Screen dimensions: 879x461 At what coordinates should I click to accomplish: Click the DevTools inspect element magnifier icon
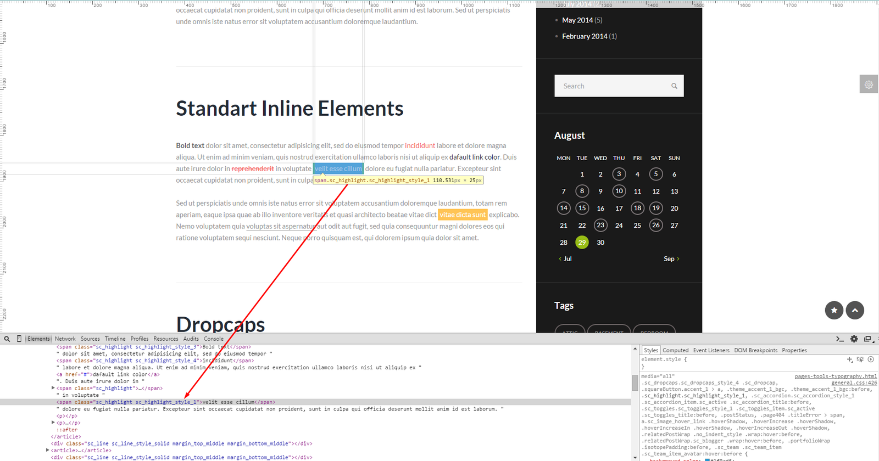point(7,339)
